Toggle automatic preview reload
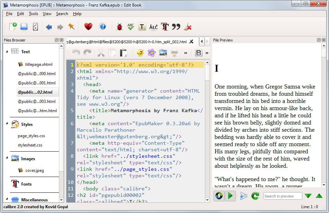 click(x=219, y=196)
